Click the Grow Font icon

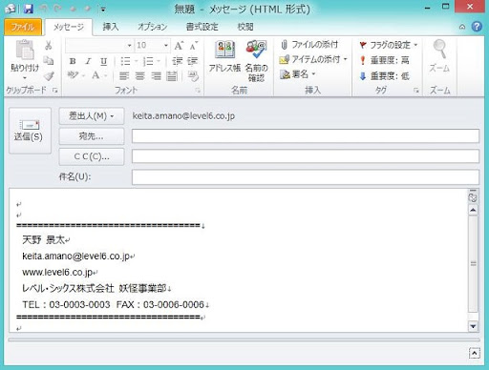pyautogui.click(x=179, y=46)
